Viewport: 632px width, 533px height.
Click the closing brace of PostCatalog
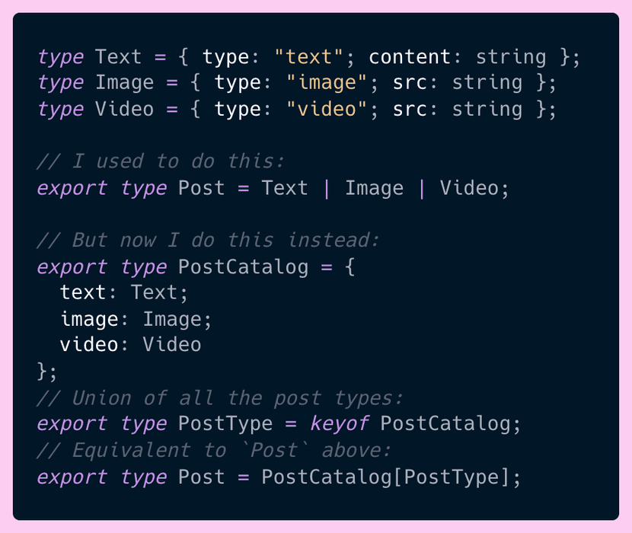42,371
